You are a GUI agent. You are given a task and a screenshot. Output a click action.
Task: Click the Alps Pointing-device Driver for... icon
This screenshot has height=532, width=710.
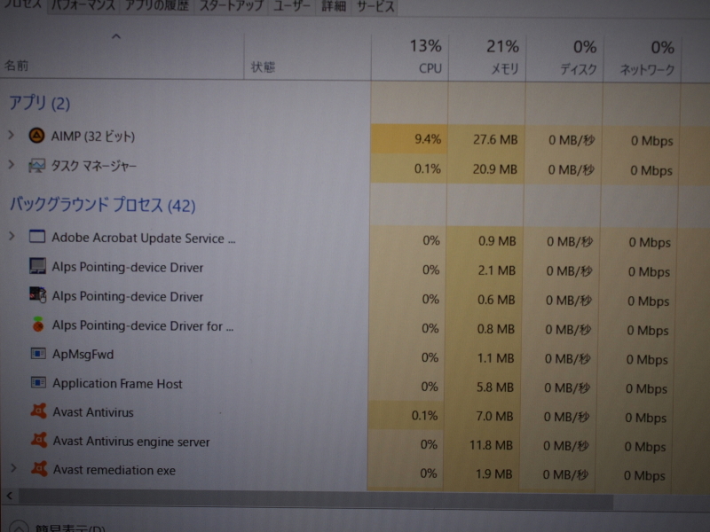(x=38, y=325)
